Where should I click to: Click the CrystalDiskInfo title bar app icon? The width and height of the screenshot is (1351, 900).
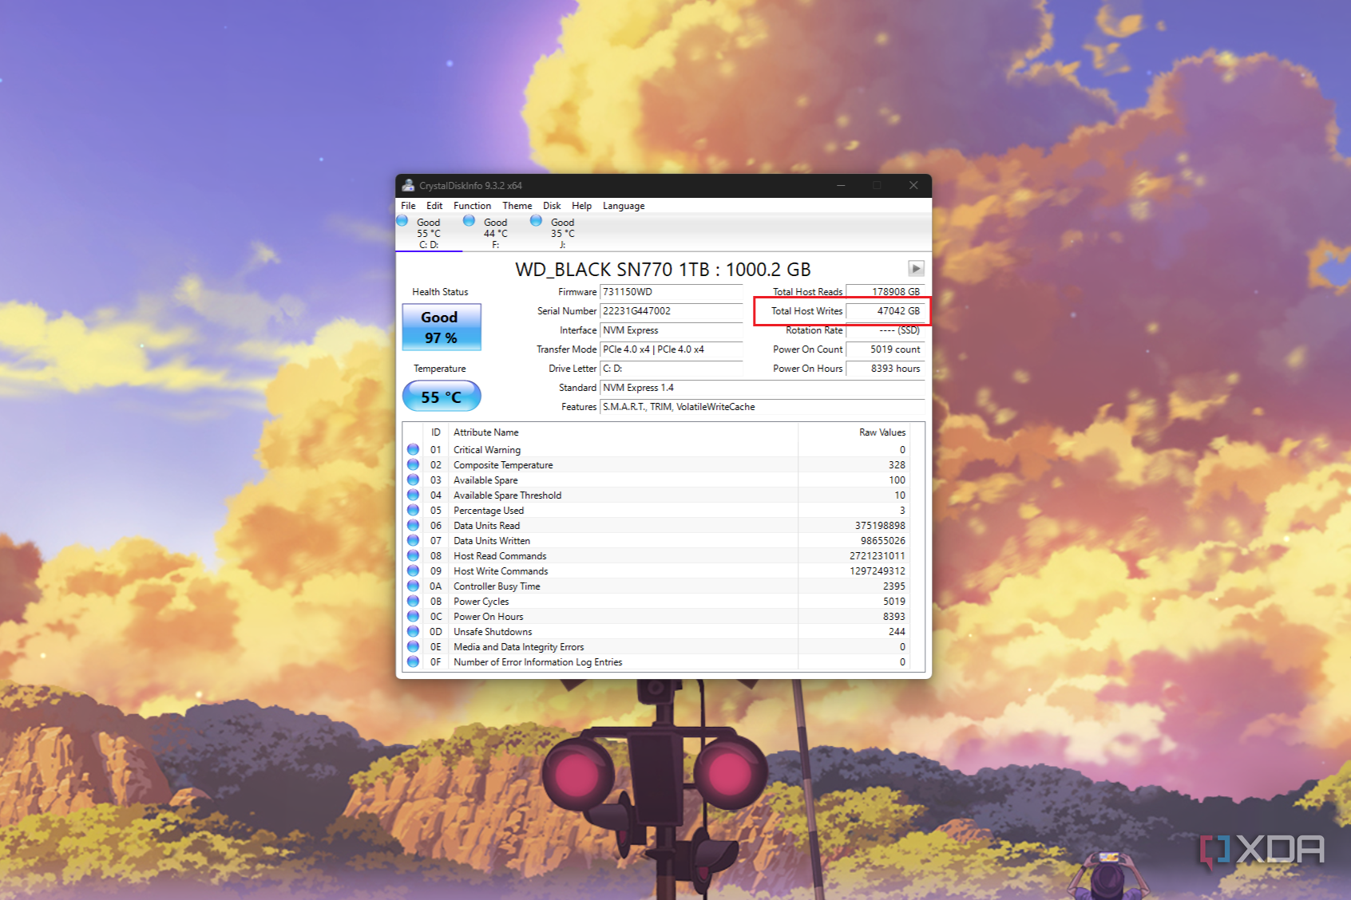click(x=408, y=185)
